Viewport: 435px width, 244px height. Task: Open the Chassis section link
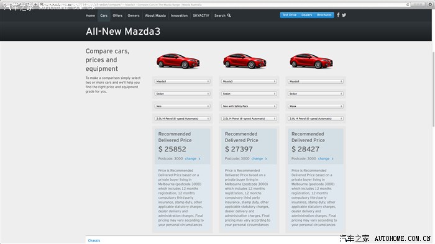[x=94, y=240]
